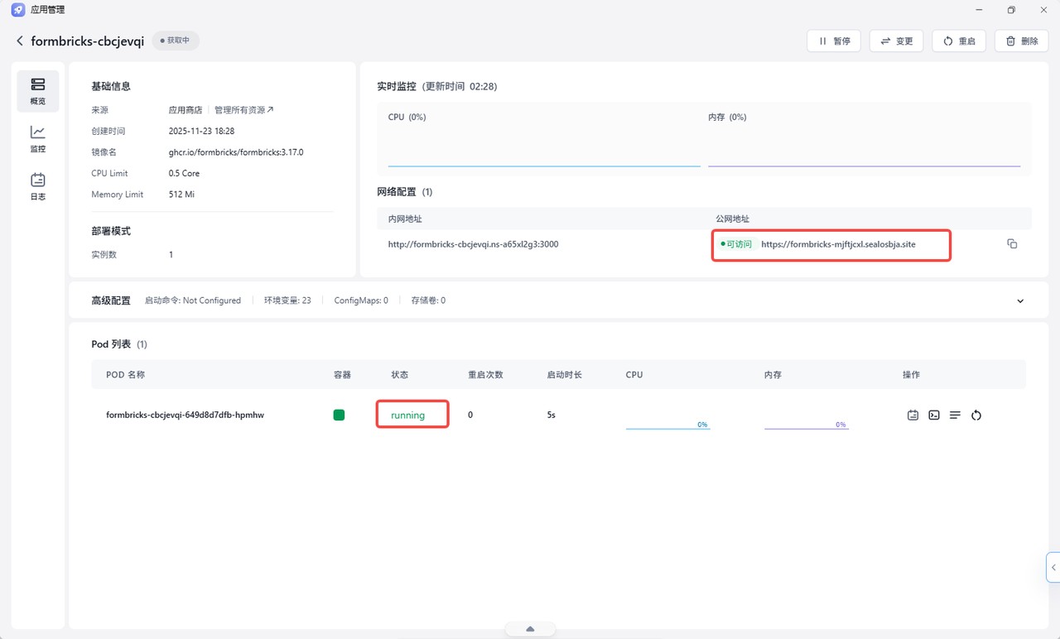This screenshot has width=1060, height=639.
Task: Go back using the left chevron arrow
Action: (20, 41)
